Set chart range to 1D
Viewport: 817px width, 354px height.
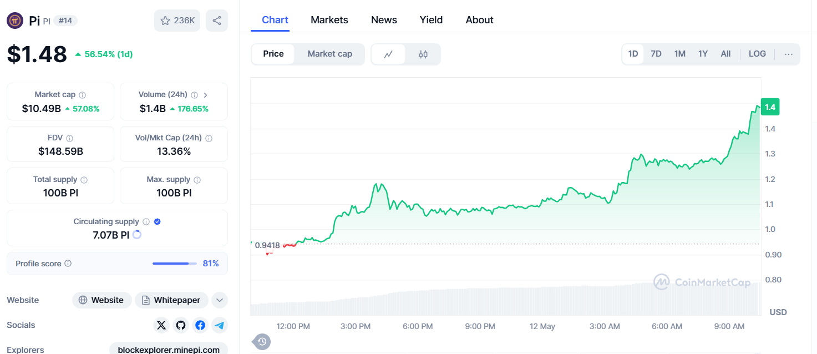(x=633, y=54)
